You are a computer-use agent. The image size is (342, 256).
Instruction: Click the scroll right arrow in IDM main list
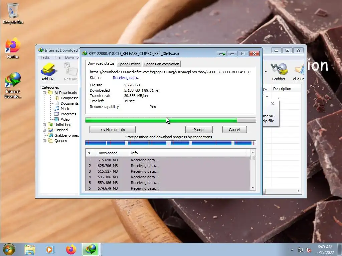tap(299, 191)
